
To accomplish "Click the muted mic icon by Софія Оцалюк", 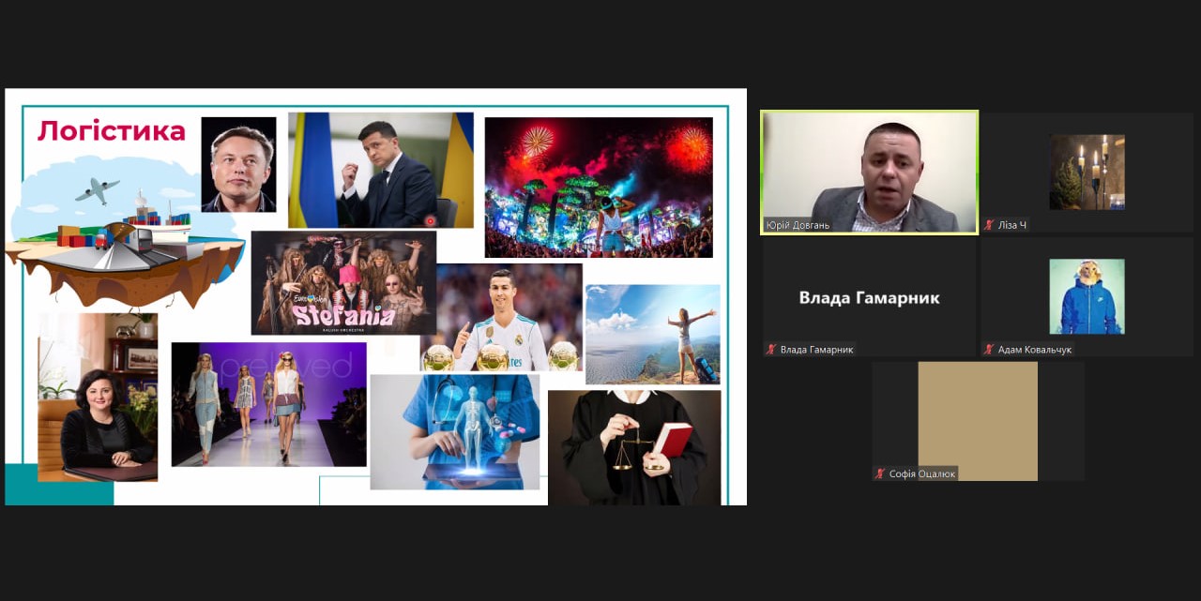I will (880, 474).
